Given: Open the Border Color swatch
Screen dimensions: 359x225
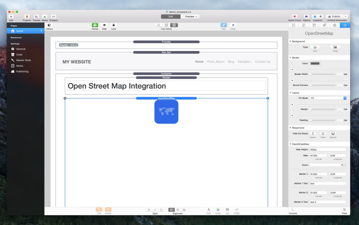Looking at the screenshot, I should coord(315,63).
